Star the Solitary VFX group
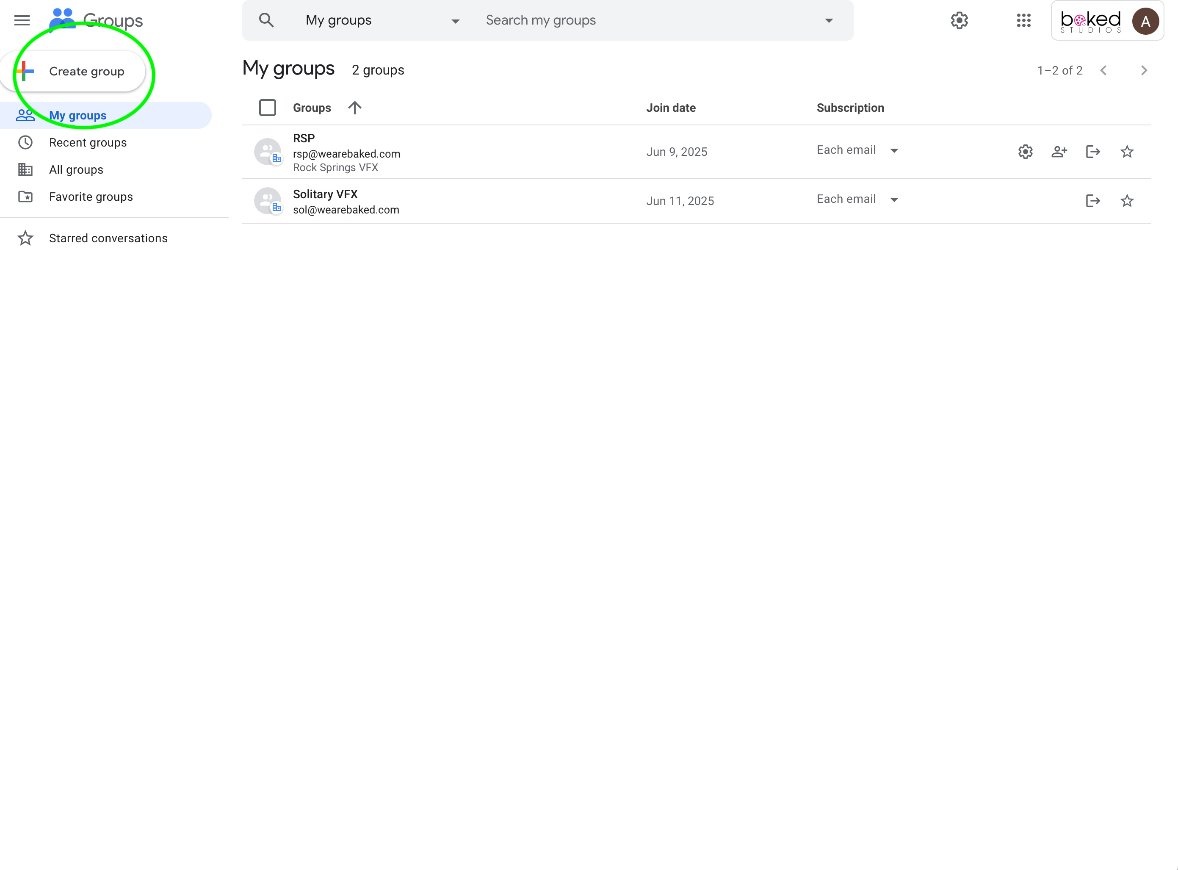1178x870 pixels. pyautogui.click(x=1126, y=201)
